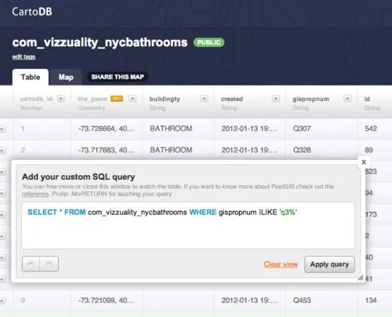This screenshot has height=317, width=392.
Task: Click the SQL window resize handle
Action: (x=361, y=278)
